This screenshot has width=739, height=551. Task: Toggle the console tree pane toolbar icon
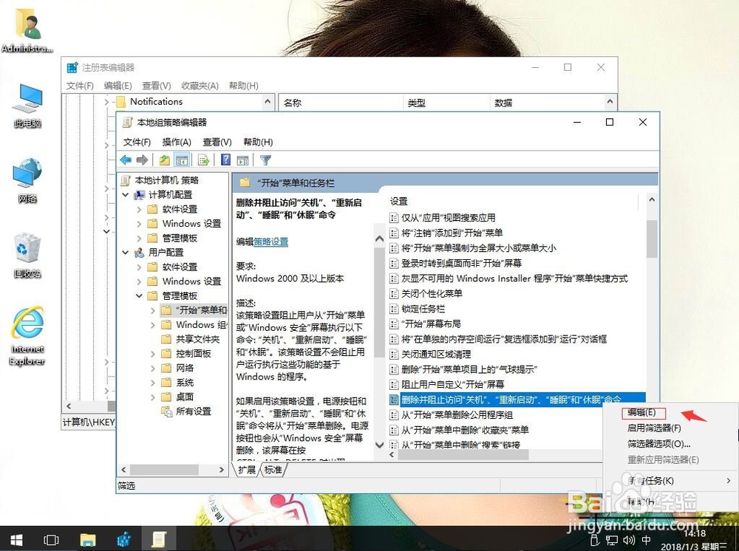tap(183, 159)
